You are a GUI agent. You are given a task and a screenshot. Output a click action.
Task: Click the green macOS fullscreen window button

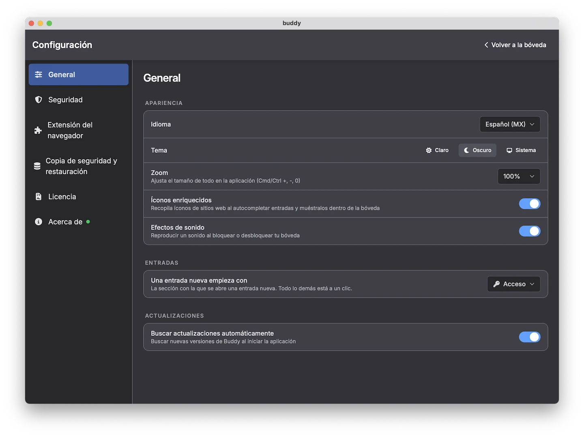coord(49,23)
